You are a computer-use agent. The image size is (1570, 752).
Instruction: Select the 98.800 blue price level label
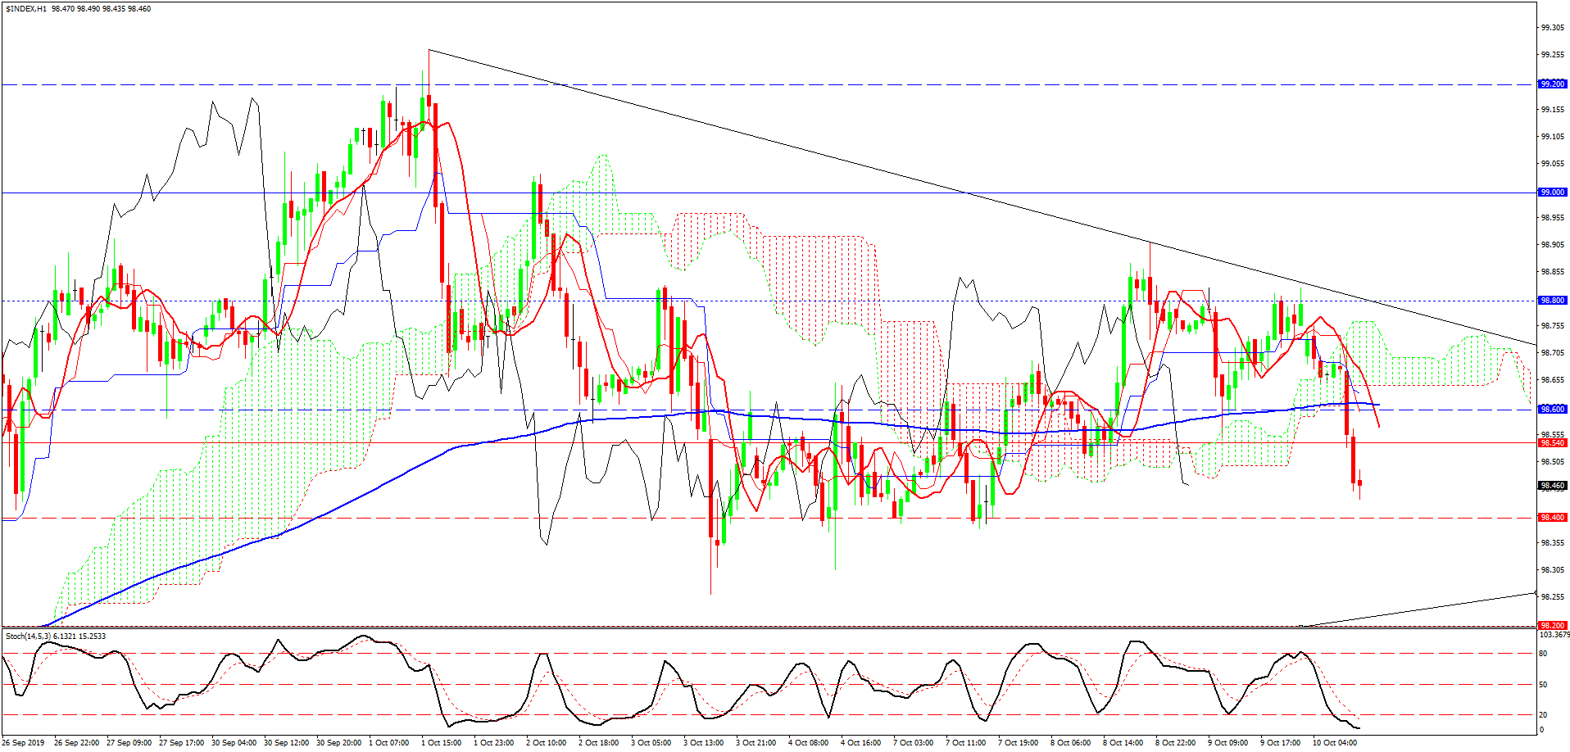1553,300
